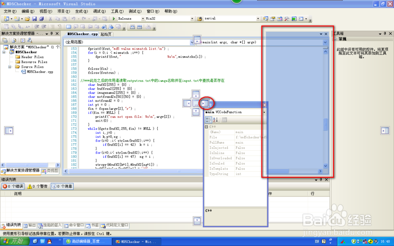Click the Decrease Indent icon
The image size is (394, 246).
(x=37, y=27)
